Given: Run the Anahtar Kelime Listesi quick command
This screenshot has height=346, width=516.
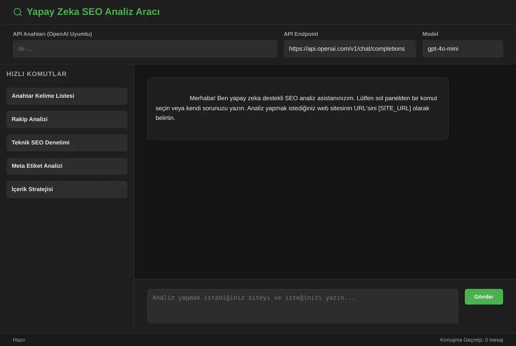Looking at the screenshot, I should pyautogui.click(x=67, y=96).
